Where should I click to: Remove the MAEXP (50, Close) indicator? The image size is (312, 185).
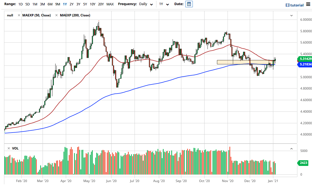click(56, 15)
